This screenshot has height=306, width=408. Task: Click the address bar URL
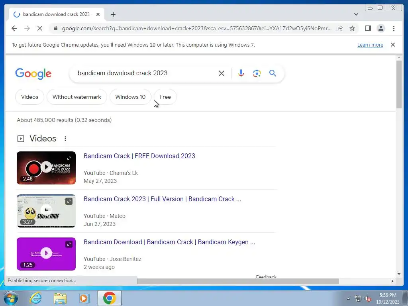coord(197,28)
